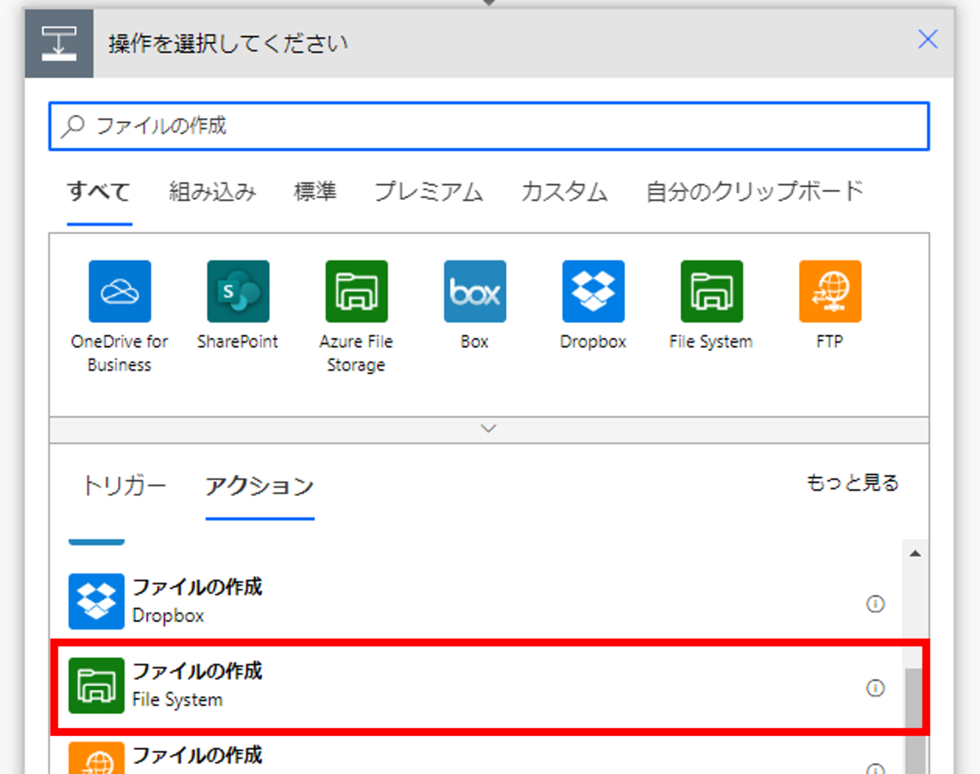Click the action list scroll-up arrow
The height and width of the screenshot is (774, 980).
(x=916, y=553)
